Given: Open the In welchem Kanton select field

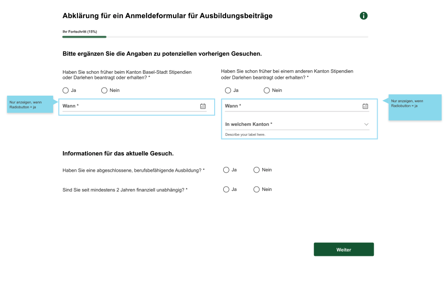Looking at the screenshot, I should tap(297, 124).
